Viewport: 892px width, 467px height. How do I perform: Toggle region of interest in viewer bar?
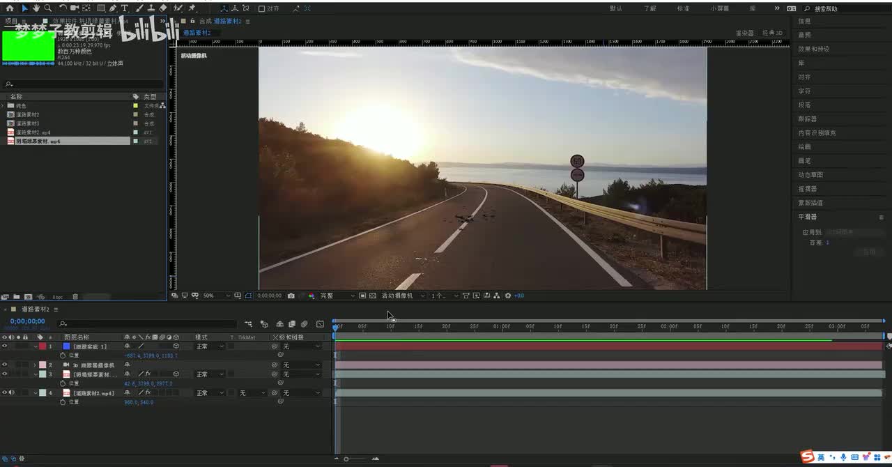(x=362, y=296)
